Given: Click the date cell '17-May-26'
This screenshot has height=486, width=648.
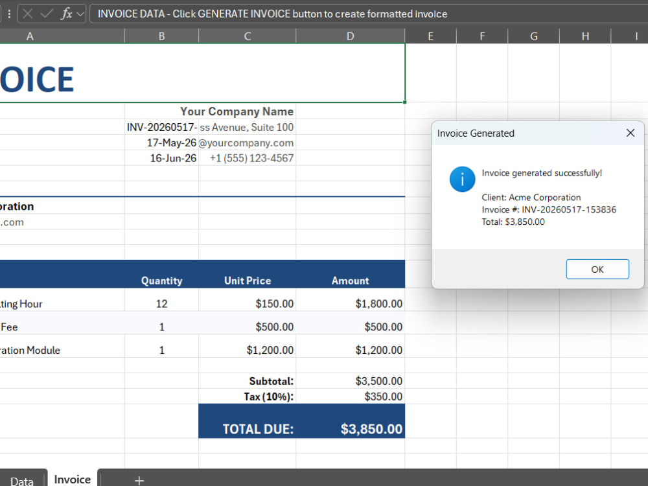Looking at the screenshot, I should tap(161, 143).
